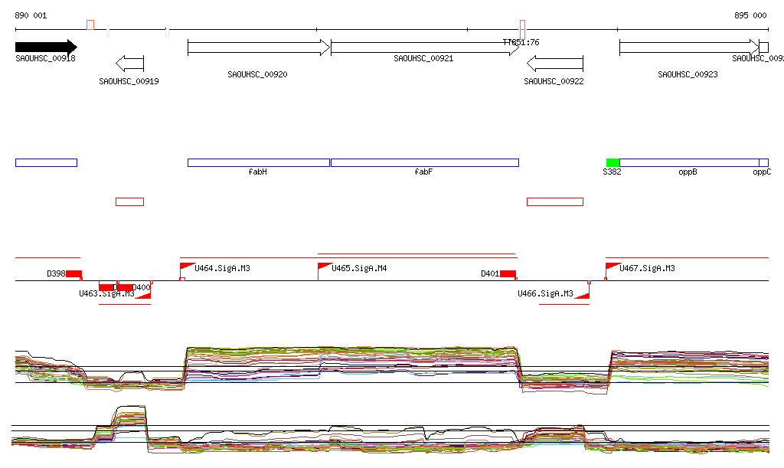Click the red box beneath SAOUHSC_00922

(x=555, y=202)
